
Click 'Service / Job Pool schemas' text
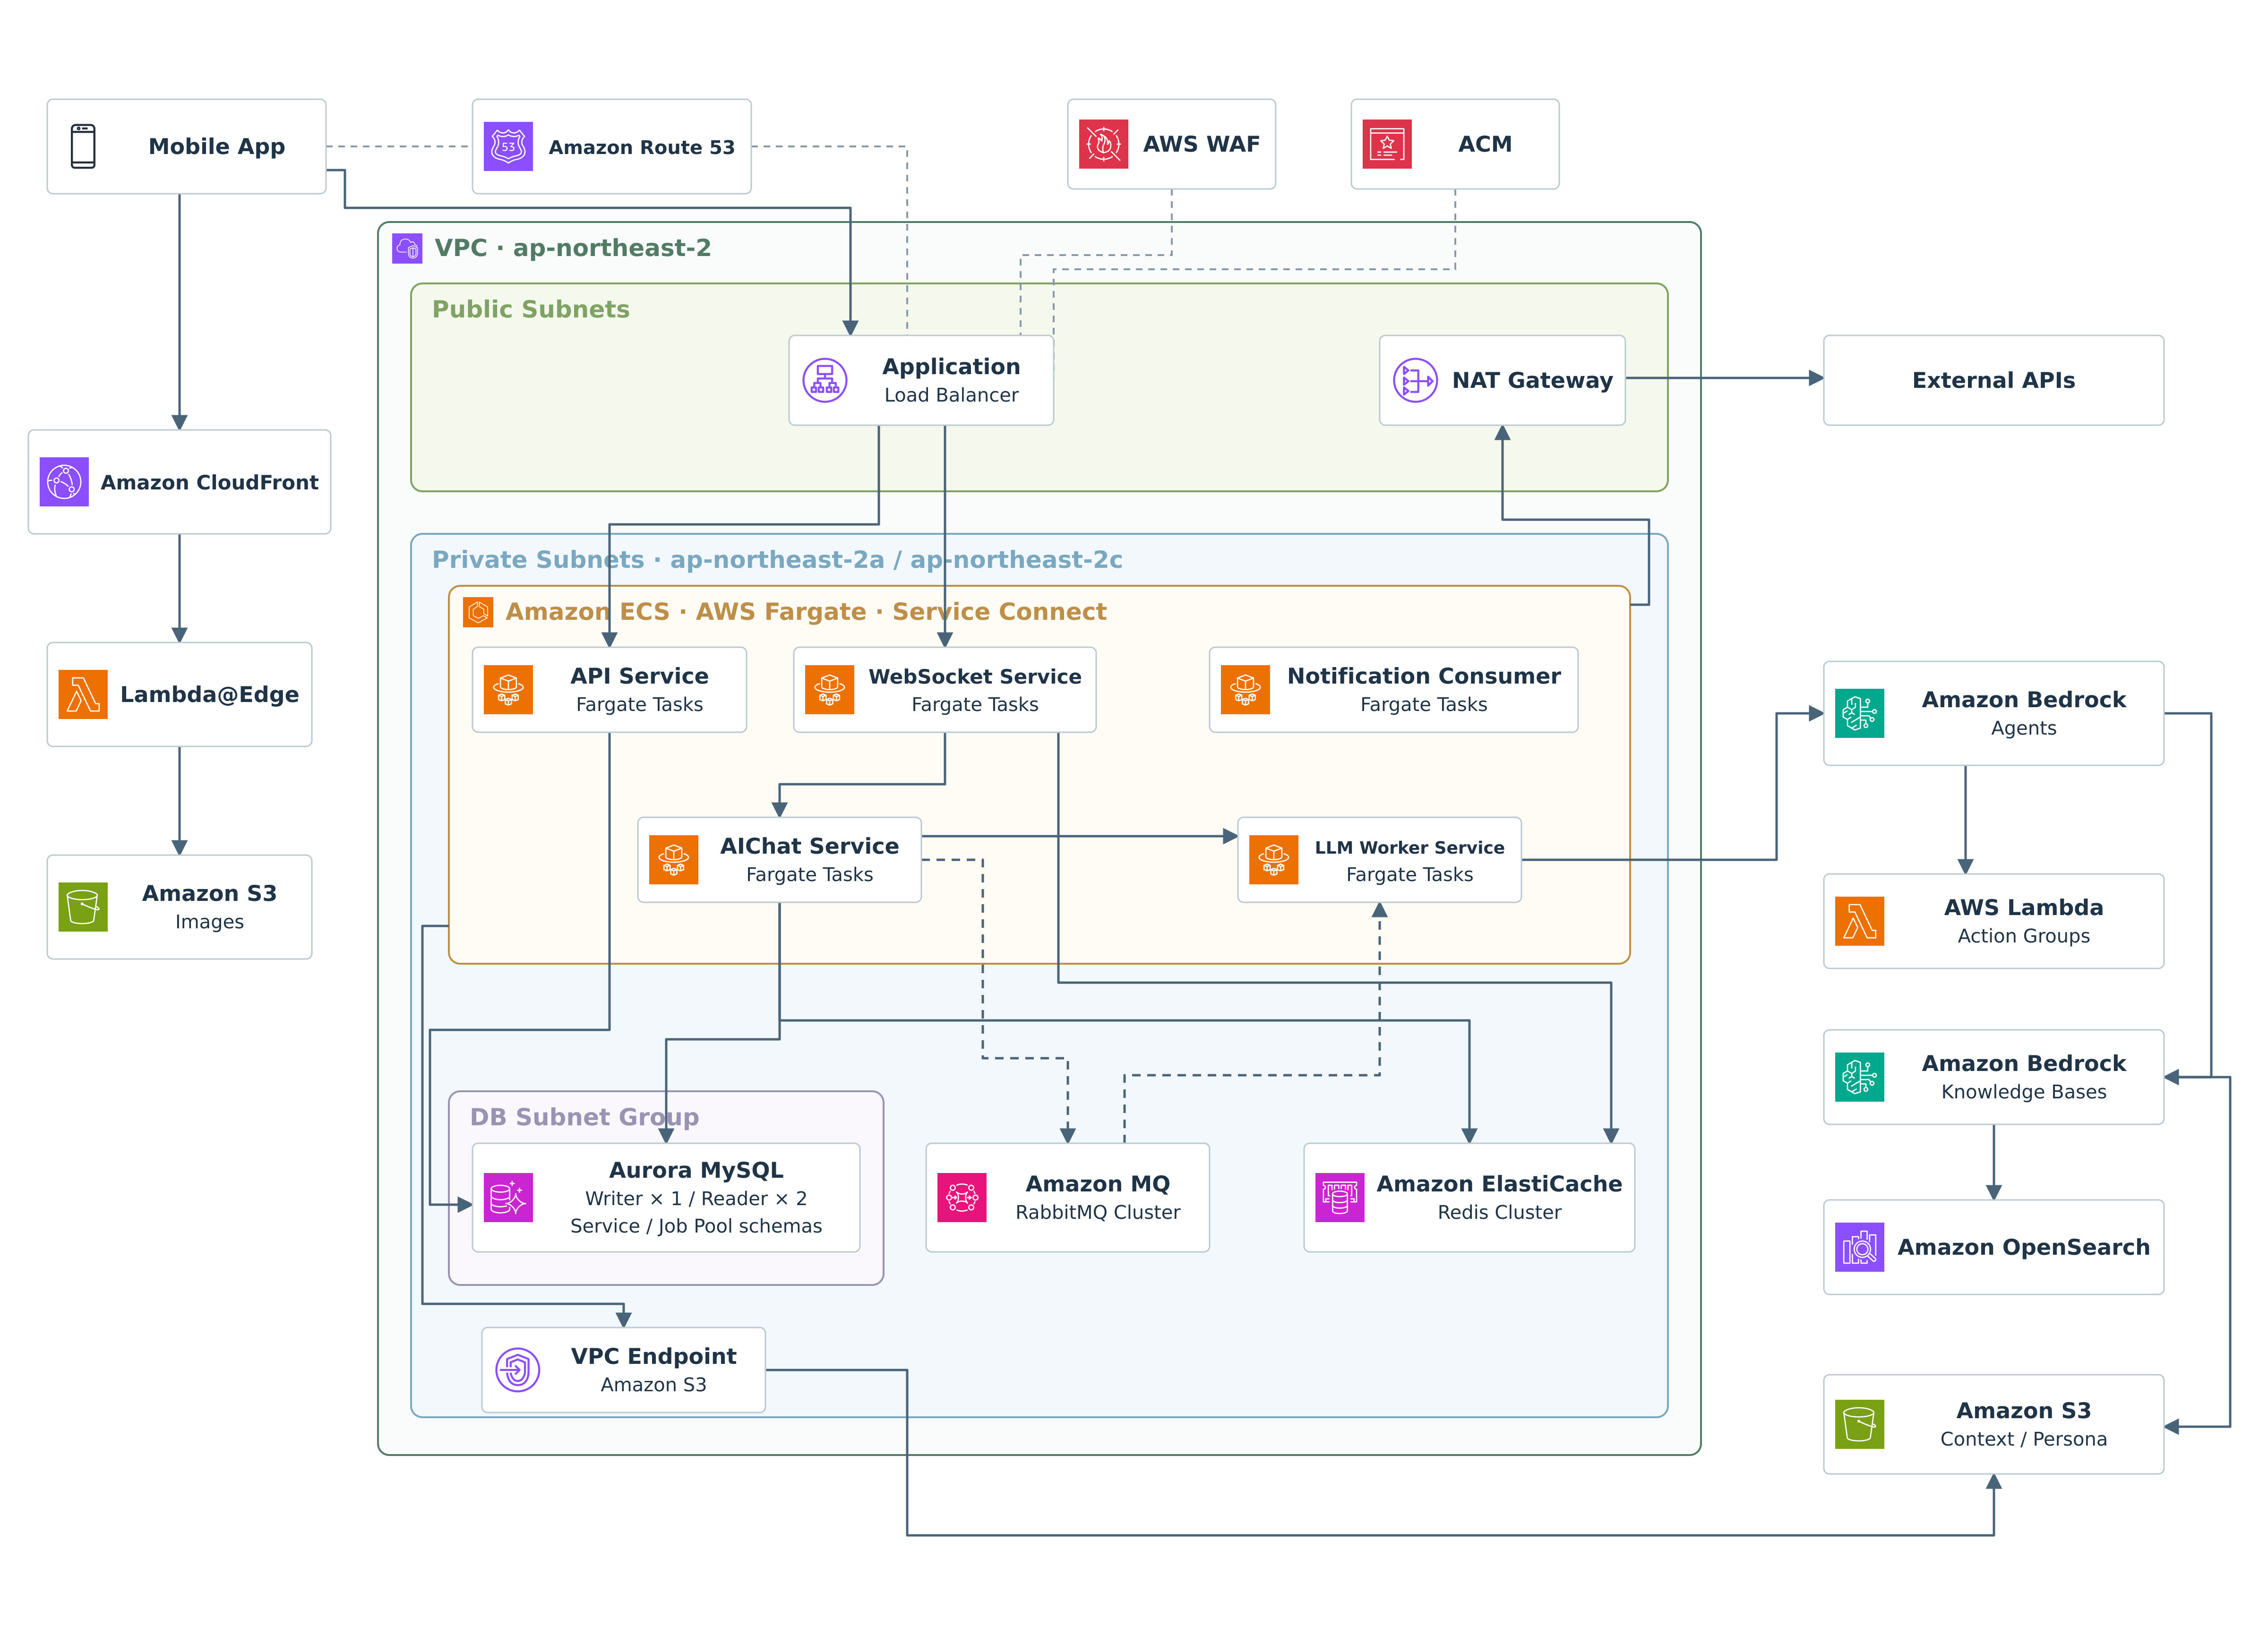coord(696,1226)
